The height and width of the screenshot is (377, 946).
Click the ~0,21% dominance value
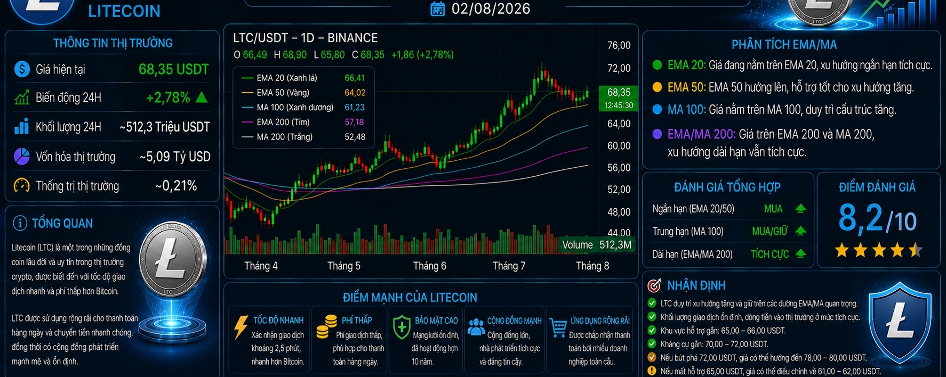click(176, 186)
